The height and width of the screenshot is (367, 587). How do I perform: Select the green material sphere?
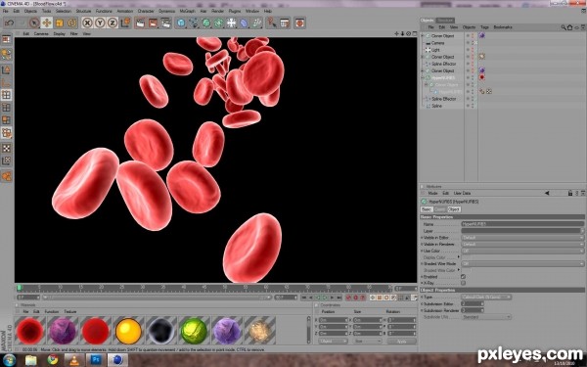(194, 331)
